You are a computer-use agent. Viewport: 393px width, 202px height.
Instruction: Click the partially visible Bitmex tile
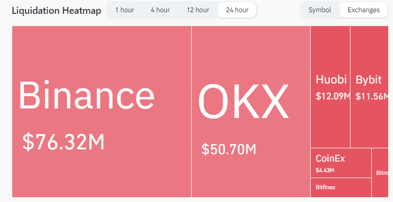pos(380,173)
